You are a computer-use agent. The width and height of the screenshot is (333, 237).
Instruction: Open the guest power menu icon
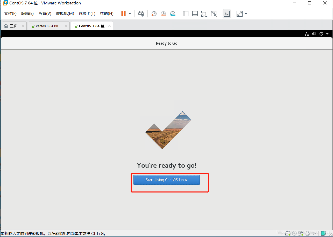pyautogui.click(x=321, y=34)
